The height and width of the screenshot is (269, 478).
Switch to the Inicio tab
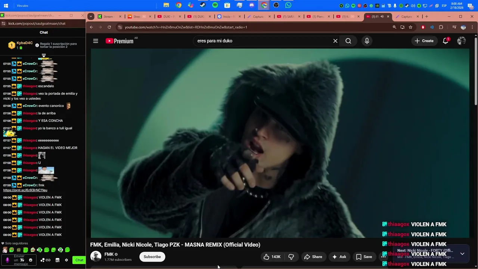229,16
